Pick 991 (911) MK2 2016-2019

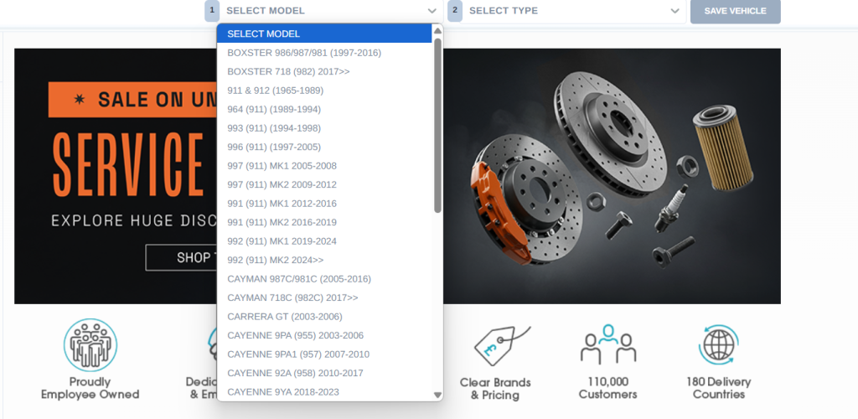coord(324,223)
